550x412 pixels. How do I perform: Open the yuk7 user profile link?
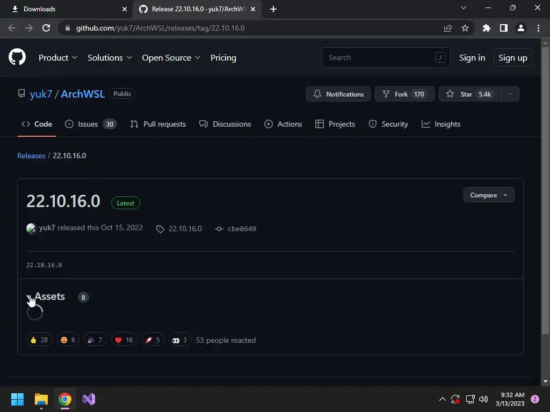(x=41, y=94)
